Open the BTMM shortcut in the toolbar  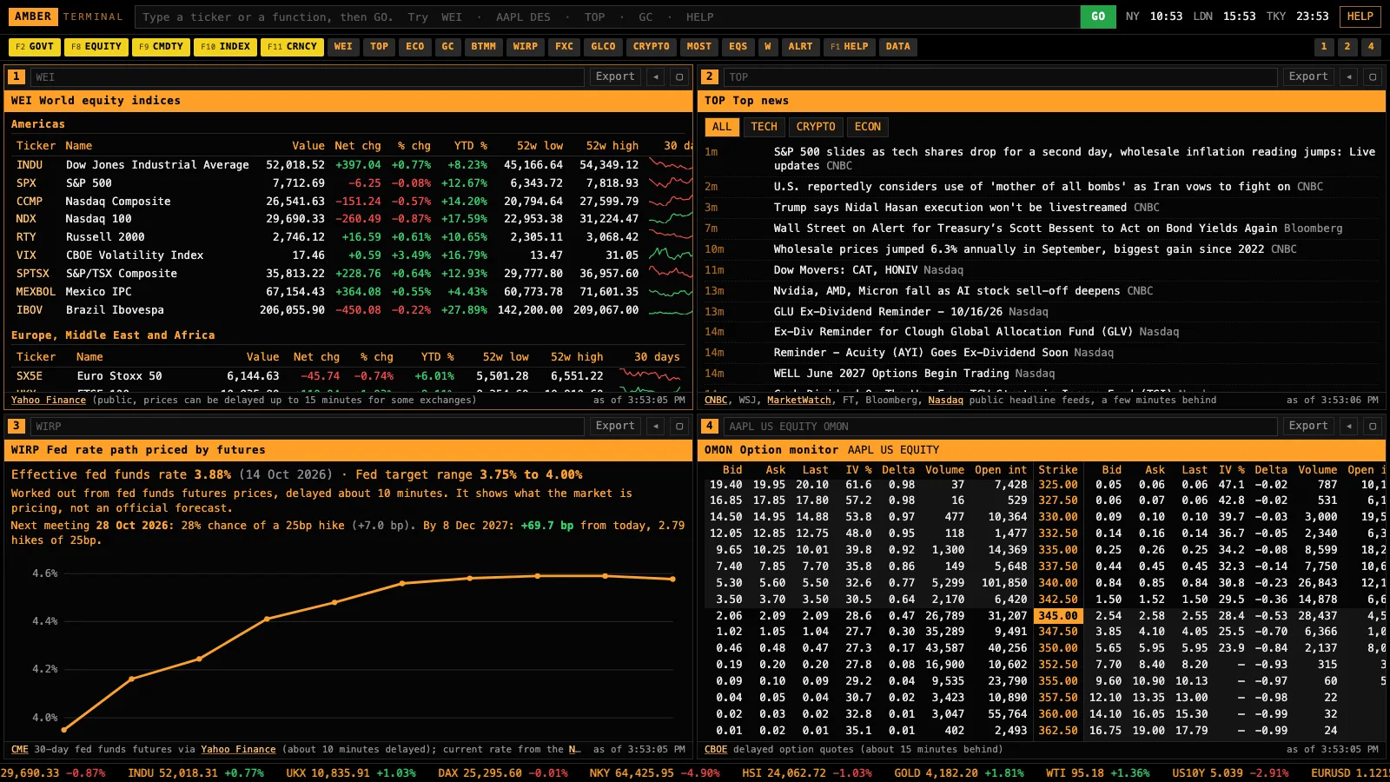pyautogui.click(x=484, y=47)
